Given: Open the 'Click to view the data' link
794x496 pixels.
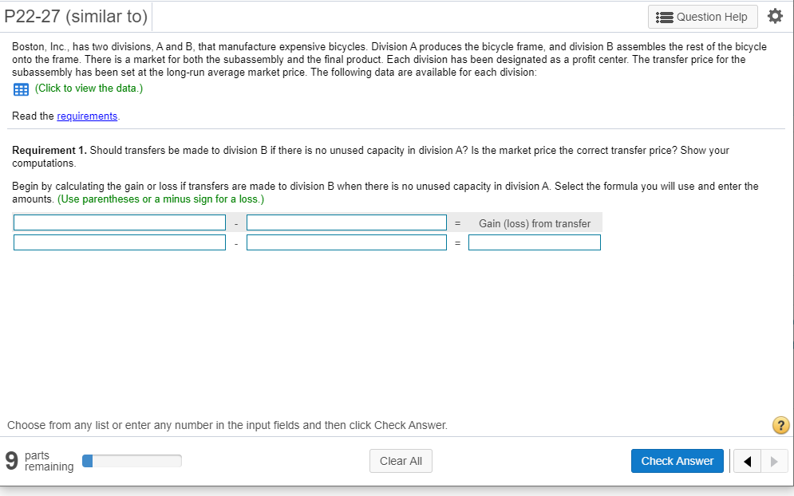Looking at the screenshot, I should [89, 88].
